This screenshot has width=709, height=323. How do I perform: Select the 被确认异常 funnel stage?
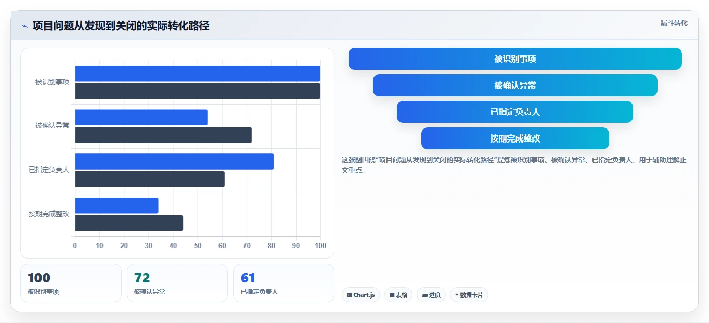coord(515,85)
